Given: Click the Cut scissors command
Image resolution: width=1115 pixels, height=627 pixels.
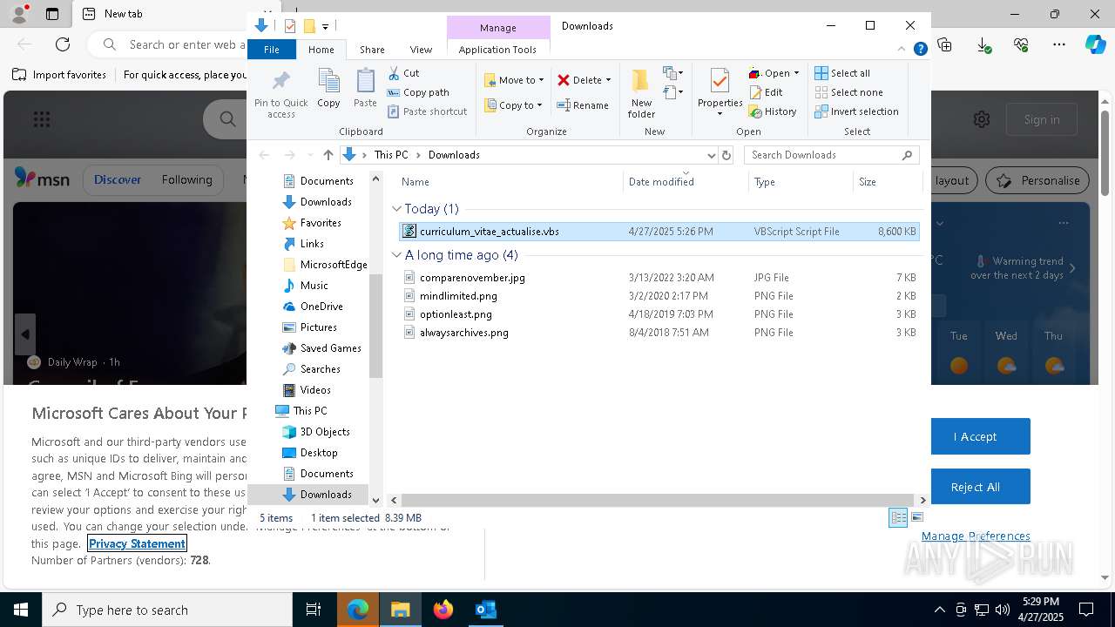Looking at the screenshot, I should (403, 73).
